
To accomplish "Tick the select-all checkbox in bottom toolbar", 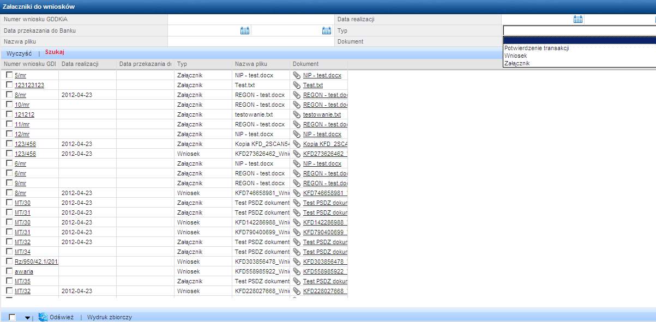I will (12, 317).
